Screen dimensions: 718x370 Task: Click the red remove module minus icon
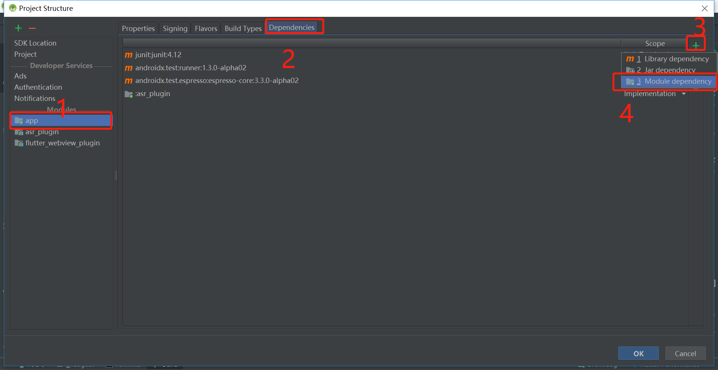(x=33, y=28)
